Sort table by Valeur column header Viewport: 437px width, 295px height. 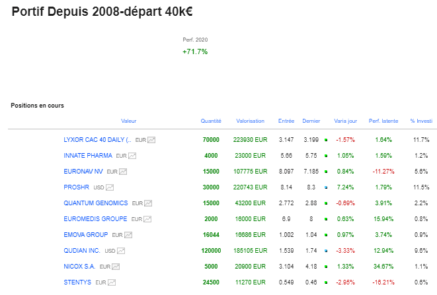(x=129, y=121)
